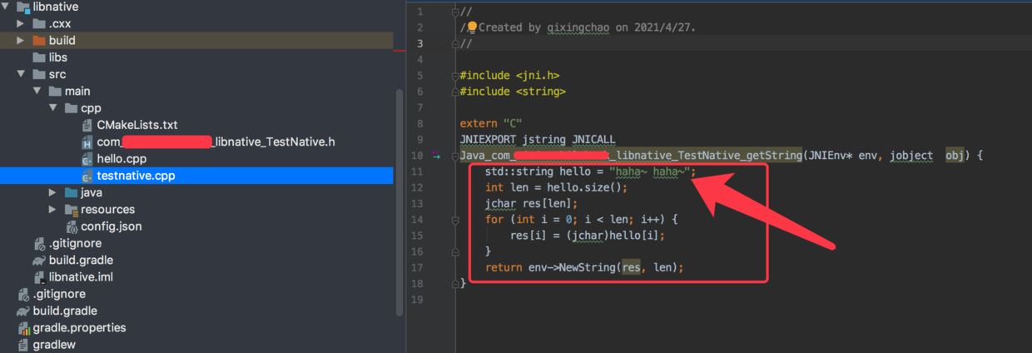
Task: Click the libnative.iml file icon
Action: coord(39,277)
